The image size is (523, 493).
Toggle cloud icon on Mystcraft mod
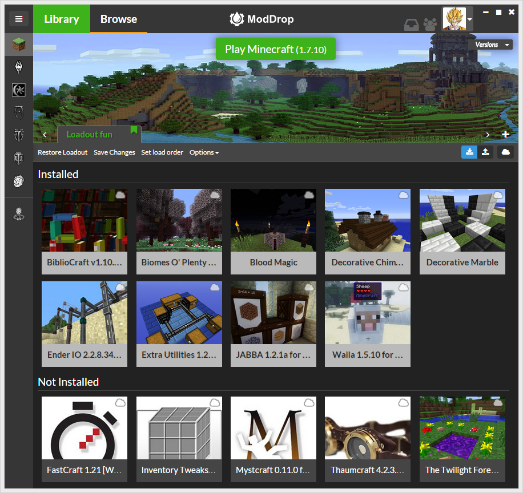pyautogui.click(x=309, y=403)
